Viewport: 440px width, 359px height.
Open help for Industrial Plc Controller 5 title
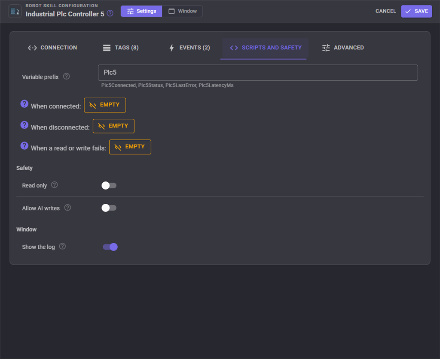point(110,13)
